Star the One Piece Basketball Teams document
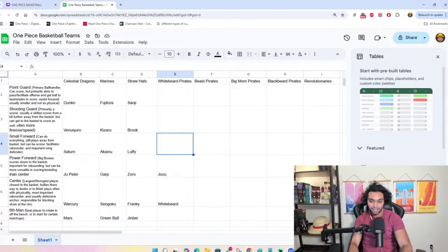The width and height of the screenshot is (448, 252). click(88, 36)
